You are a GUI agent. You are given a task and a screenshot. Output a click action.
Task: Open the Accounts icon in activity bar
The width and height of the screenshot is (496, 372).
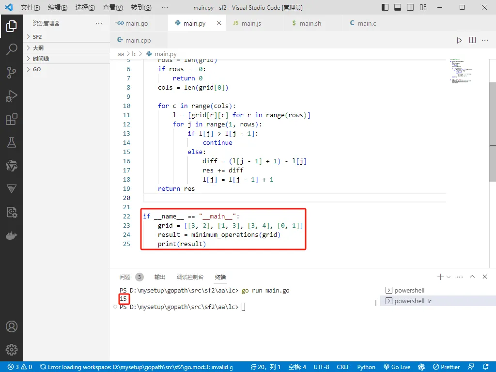click(x=12, y=326)
